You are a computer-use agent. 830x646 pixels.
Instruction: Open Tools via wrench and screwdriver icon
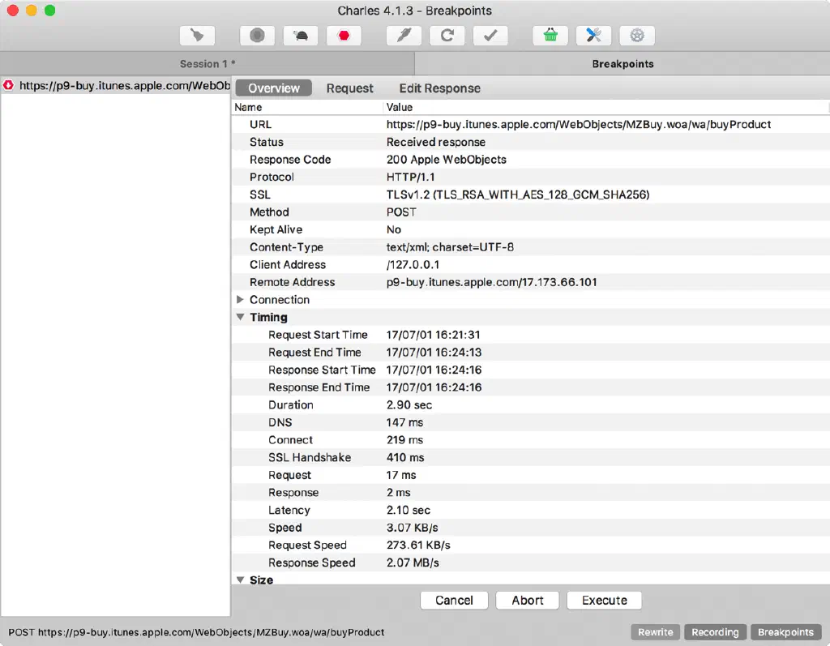(593, 36)
